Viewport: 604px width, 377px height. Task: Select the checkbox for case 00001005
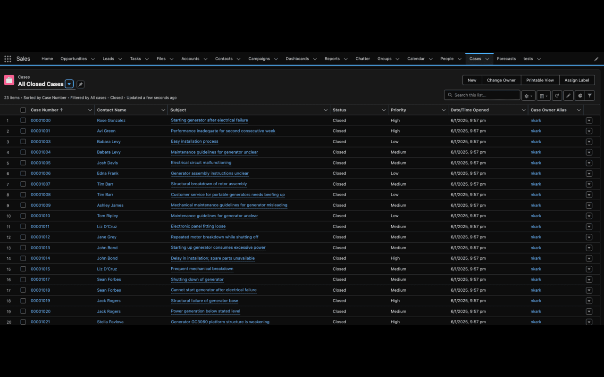tap(23, 163)
